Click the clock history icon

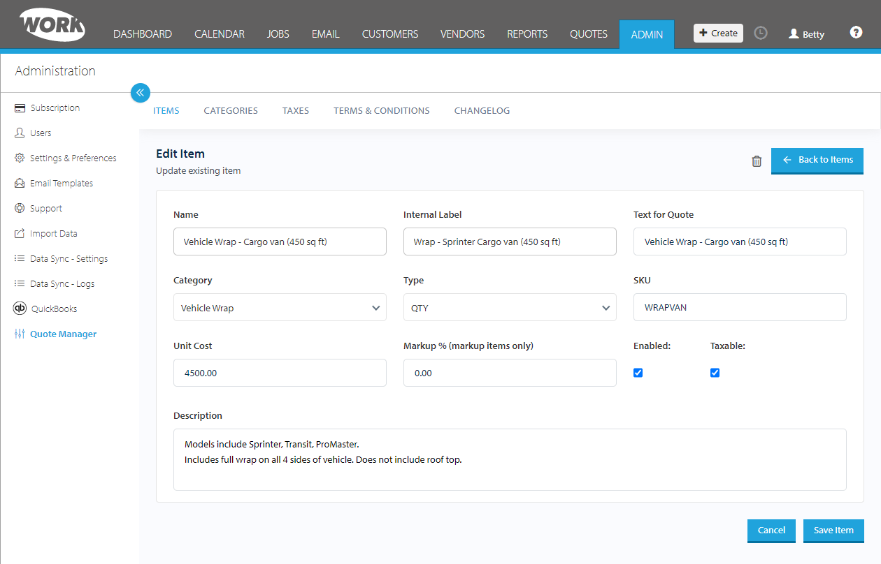click(761, 33)
